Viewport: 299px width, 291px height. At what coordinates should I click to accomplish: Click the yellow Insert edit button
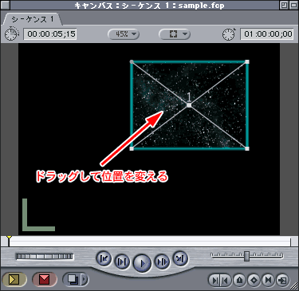tap(14, 279)
